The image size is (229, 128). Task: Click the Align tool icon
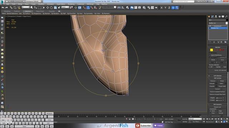[123, 7]
